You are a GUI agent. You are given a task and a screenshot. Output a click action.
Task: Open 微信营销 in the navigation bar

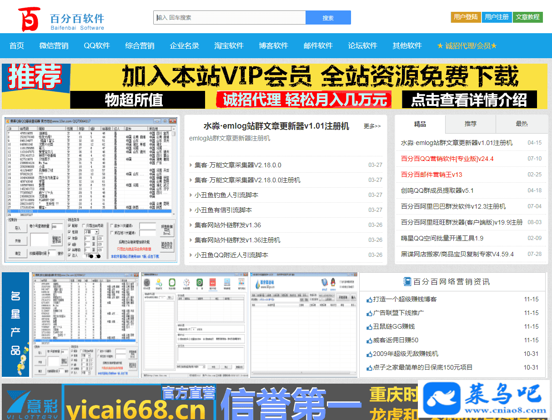tap(54, 45)
